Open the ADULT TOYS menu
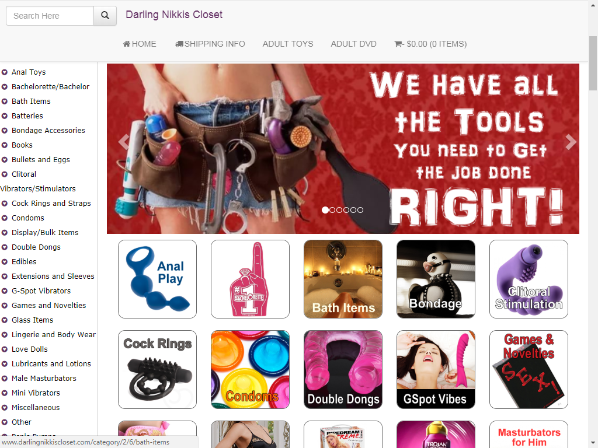598x448 pixels. click(288, 44)
